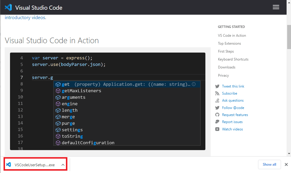The height and width of the screenshot is (173, 291).
Task: Click the scrollbar down arrow
Action: [289, 154]
